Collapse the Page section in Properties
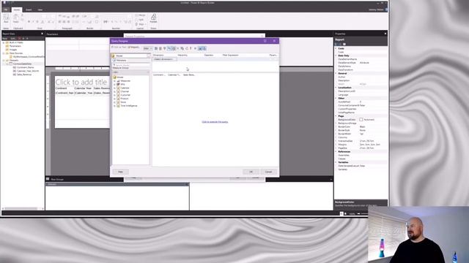The width and height of the screenshot is (469, 263). 336,116
